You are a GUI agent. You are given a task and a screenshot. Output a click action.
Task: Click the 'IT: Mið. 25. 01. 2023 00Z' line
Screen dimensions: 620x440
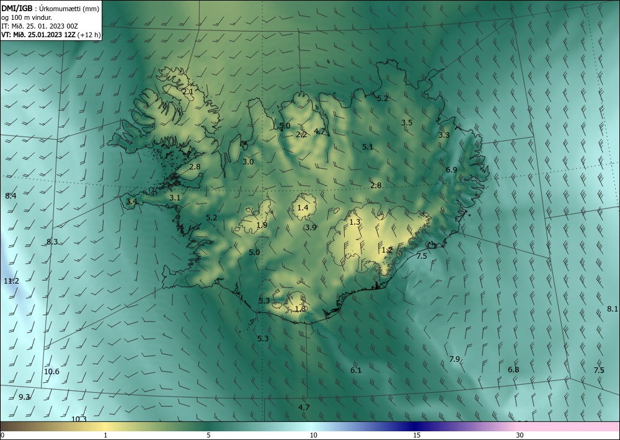(40, 26)
